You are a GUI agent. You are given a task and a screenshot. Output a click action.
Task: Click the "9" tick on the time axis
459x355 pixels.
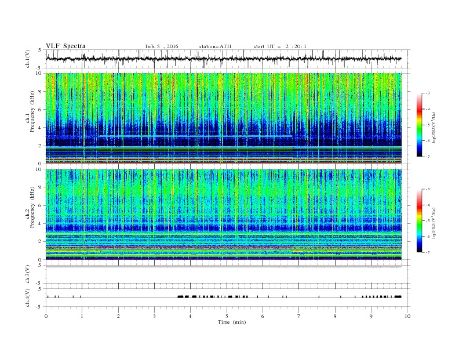click(x=371, y=316)
